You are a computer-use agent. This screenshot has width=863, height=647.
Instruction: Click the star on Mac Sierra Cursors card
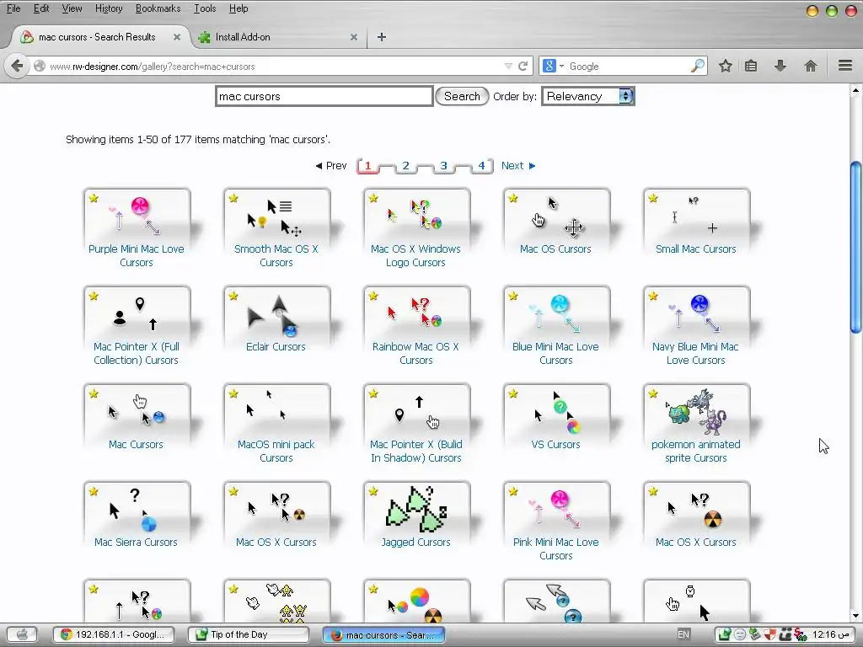click(94, 491)
